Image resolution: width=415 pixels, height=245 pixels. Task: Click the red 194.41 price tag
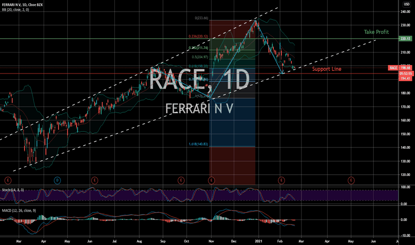tap(405, 78)
